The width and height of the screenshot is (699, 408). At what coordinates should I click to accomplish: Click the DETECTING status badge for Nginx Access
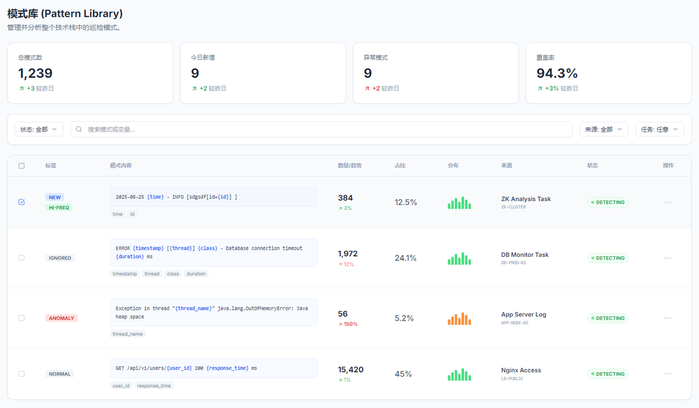tap(608, 374)
